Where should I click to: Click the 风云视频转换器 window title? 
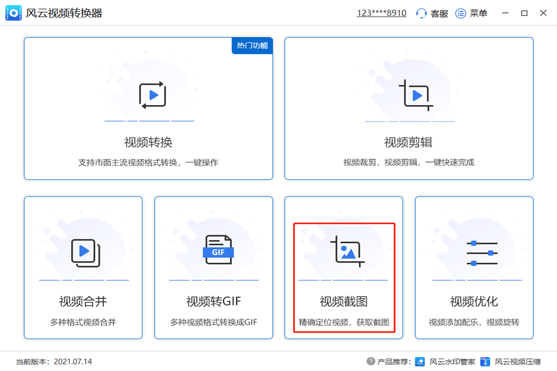[x=64, y=13]
